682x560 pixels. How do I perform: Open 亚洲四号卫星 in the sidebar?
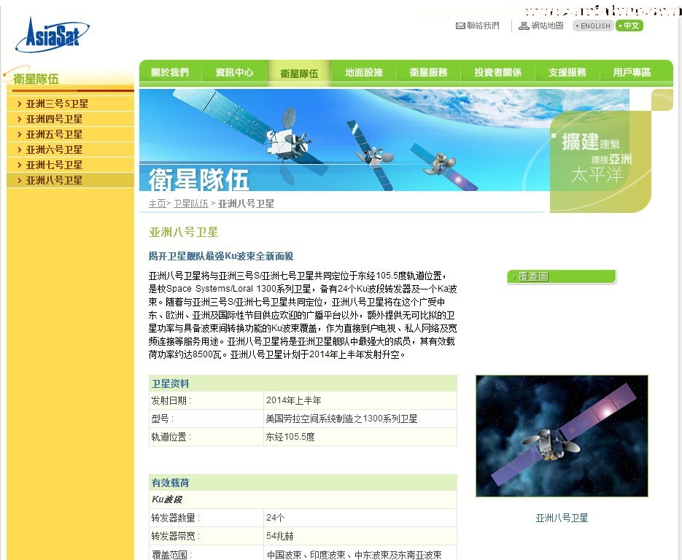tap(54, 119)
